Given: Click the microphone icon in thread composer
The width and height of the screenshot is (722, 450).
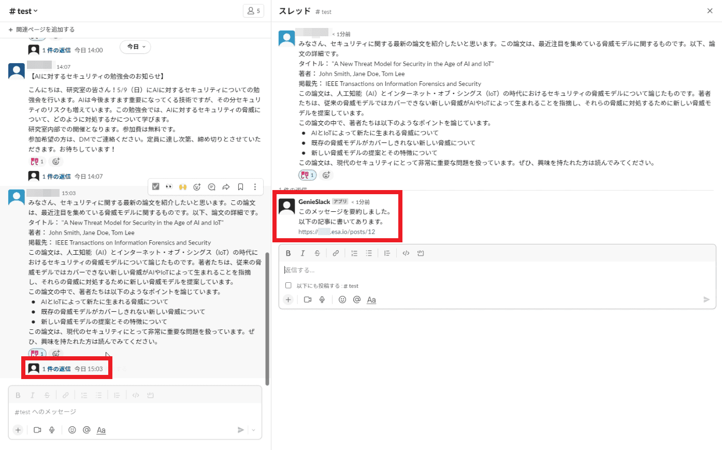Looking at the screenshot, I should pyautogui.click(x=322, y=299).
